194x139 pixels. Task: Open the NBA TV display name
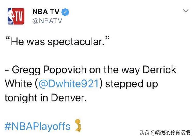coord(46,12)
